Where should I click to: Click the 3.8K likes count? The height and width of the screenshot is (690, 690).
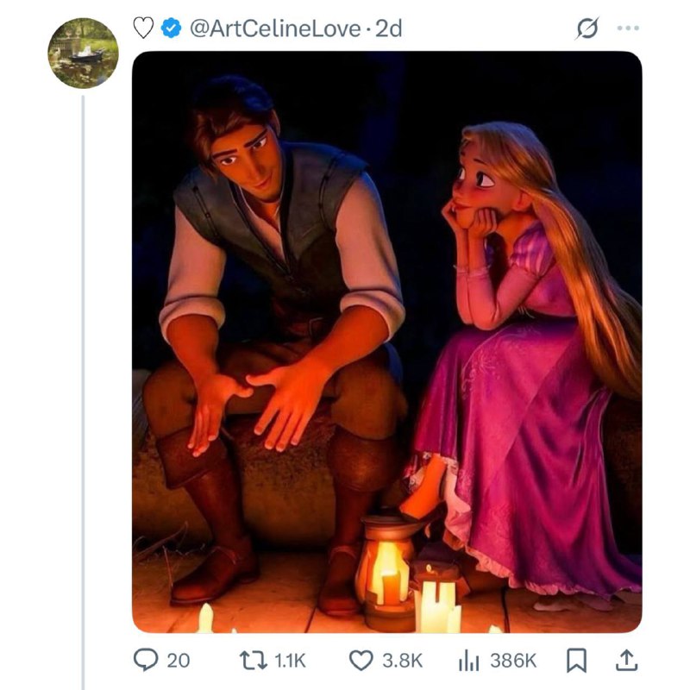(x=402, y=661)
